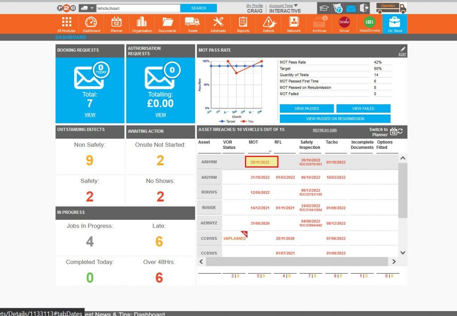Click the MOT column sort arrow
This screenshot has width=457, height=316.
click(270, 152)
